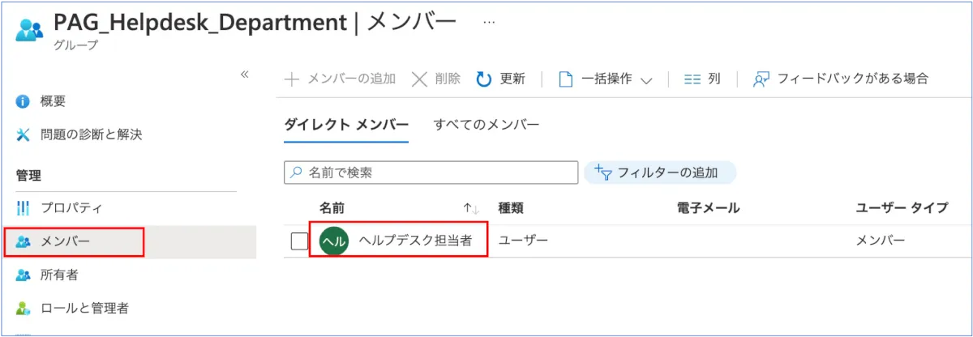The height and width of the screenshot is (337, 973).
Task: Open プロパティ in the sidebar
Action: click(x=71, y=208)
